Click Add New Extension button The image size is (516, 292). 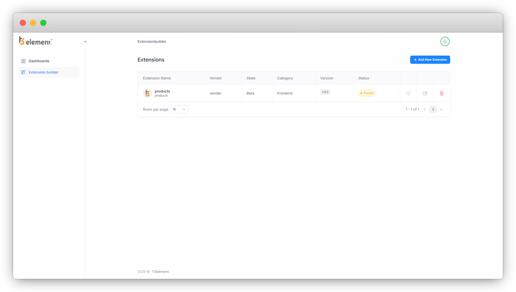point(430,60)
